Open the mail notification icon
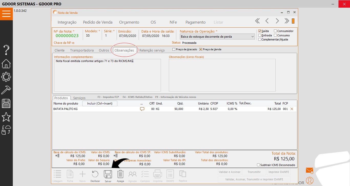This screenshot has height=186, width=350. click(x=310, y=170)
